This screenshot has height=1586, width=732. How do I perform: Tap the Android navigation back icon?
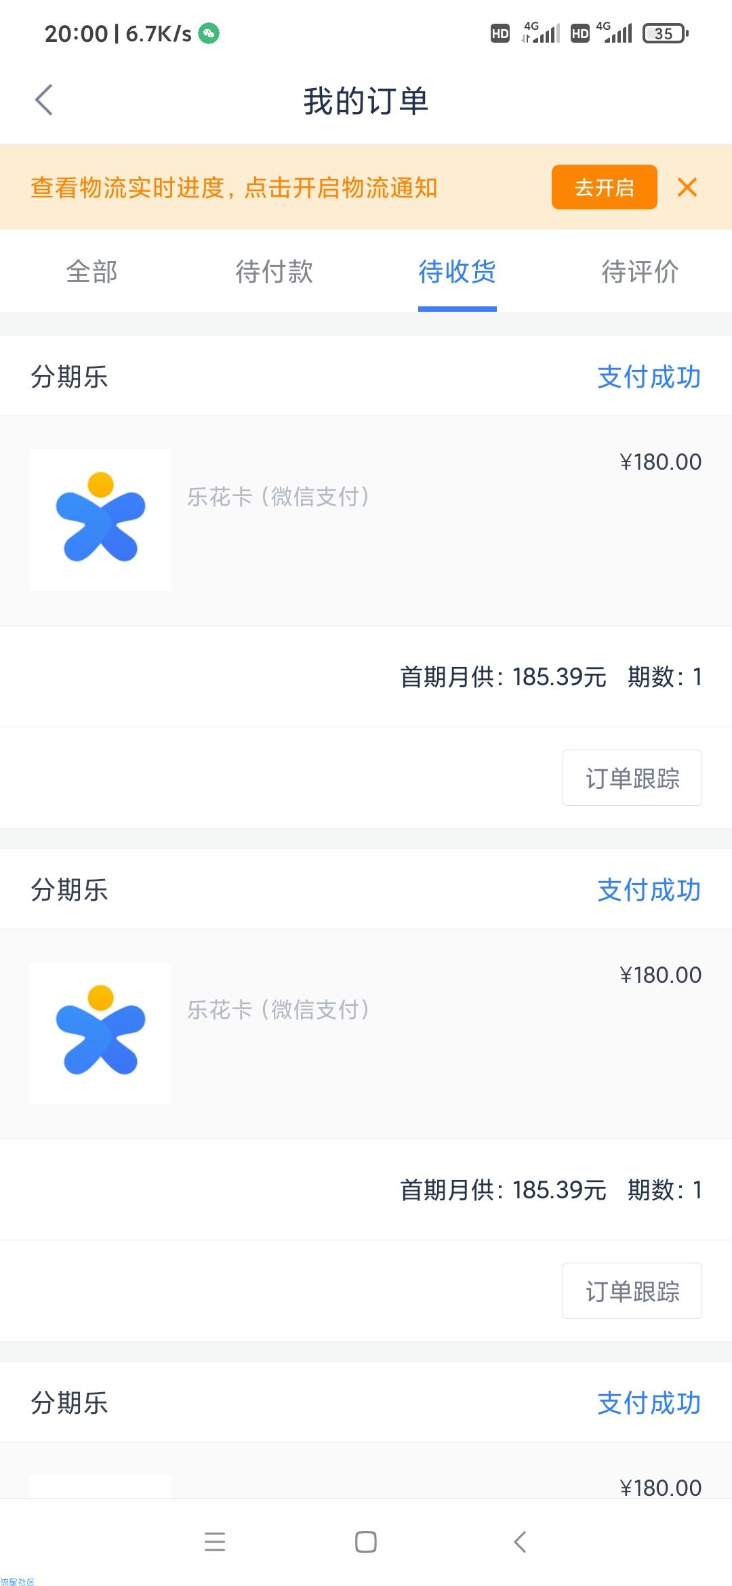[x=519, y=1542]
